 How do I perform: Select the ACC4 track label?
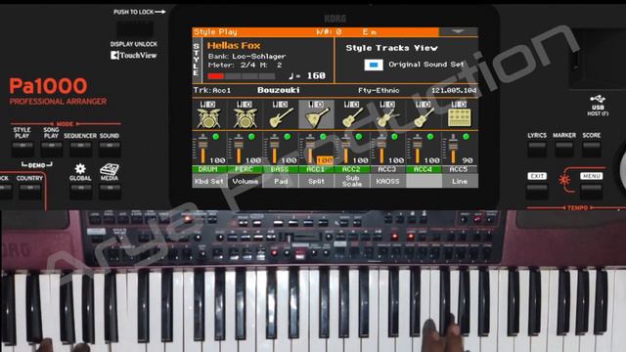(x=424, y=169)
